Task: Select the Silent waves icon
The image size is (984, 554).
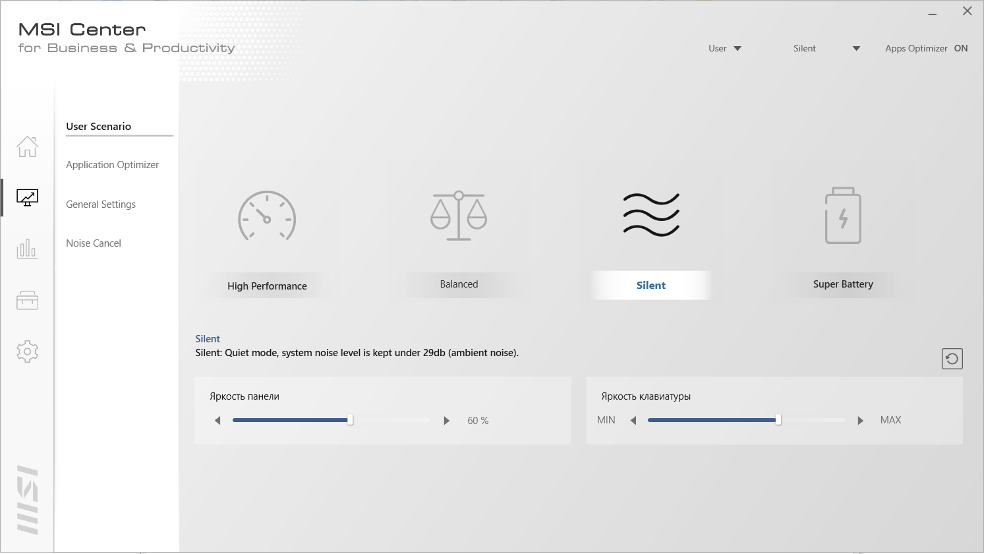Action: pyautogui.click(x=651, y=214)
